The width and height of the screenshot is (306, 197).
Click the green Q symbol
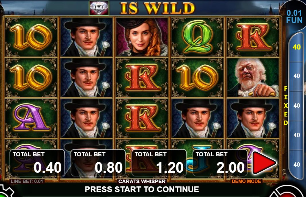coord(197,37)
